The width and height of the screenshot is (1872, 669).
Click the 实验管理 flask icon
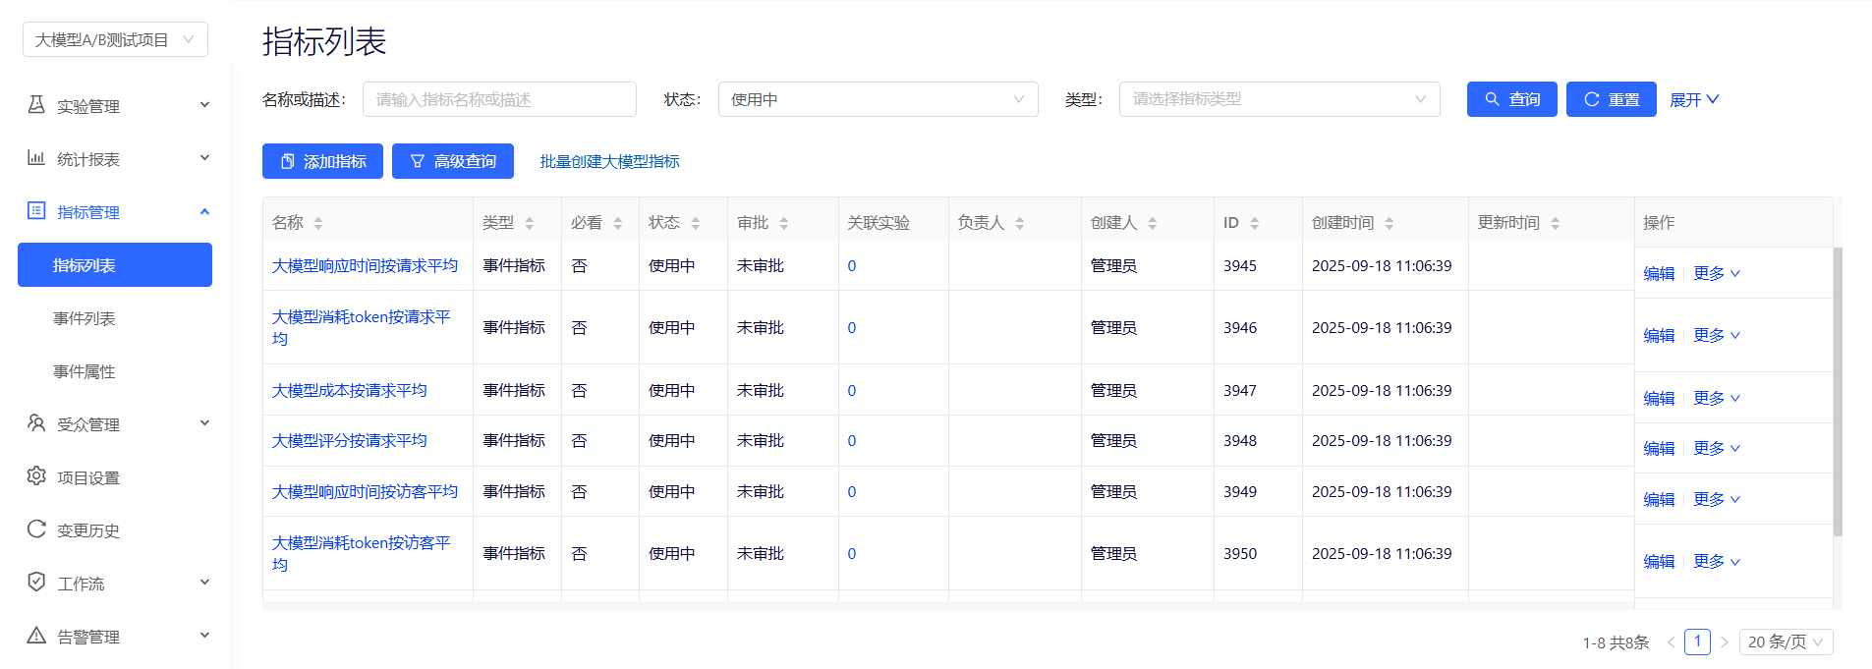36,105
